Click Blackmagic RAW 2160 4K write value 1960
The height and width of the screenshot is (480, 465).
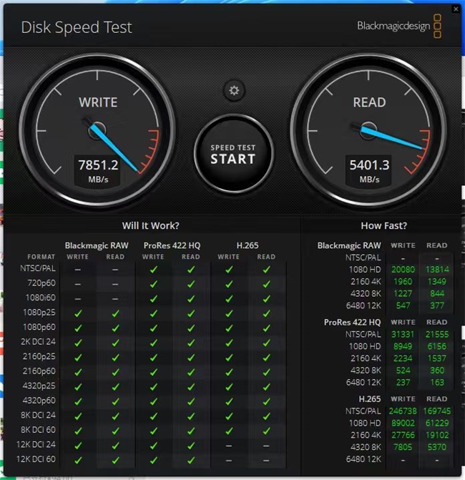pyautogui.click(x=403, y=282)
